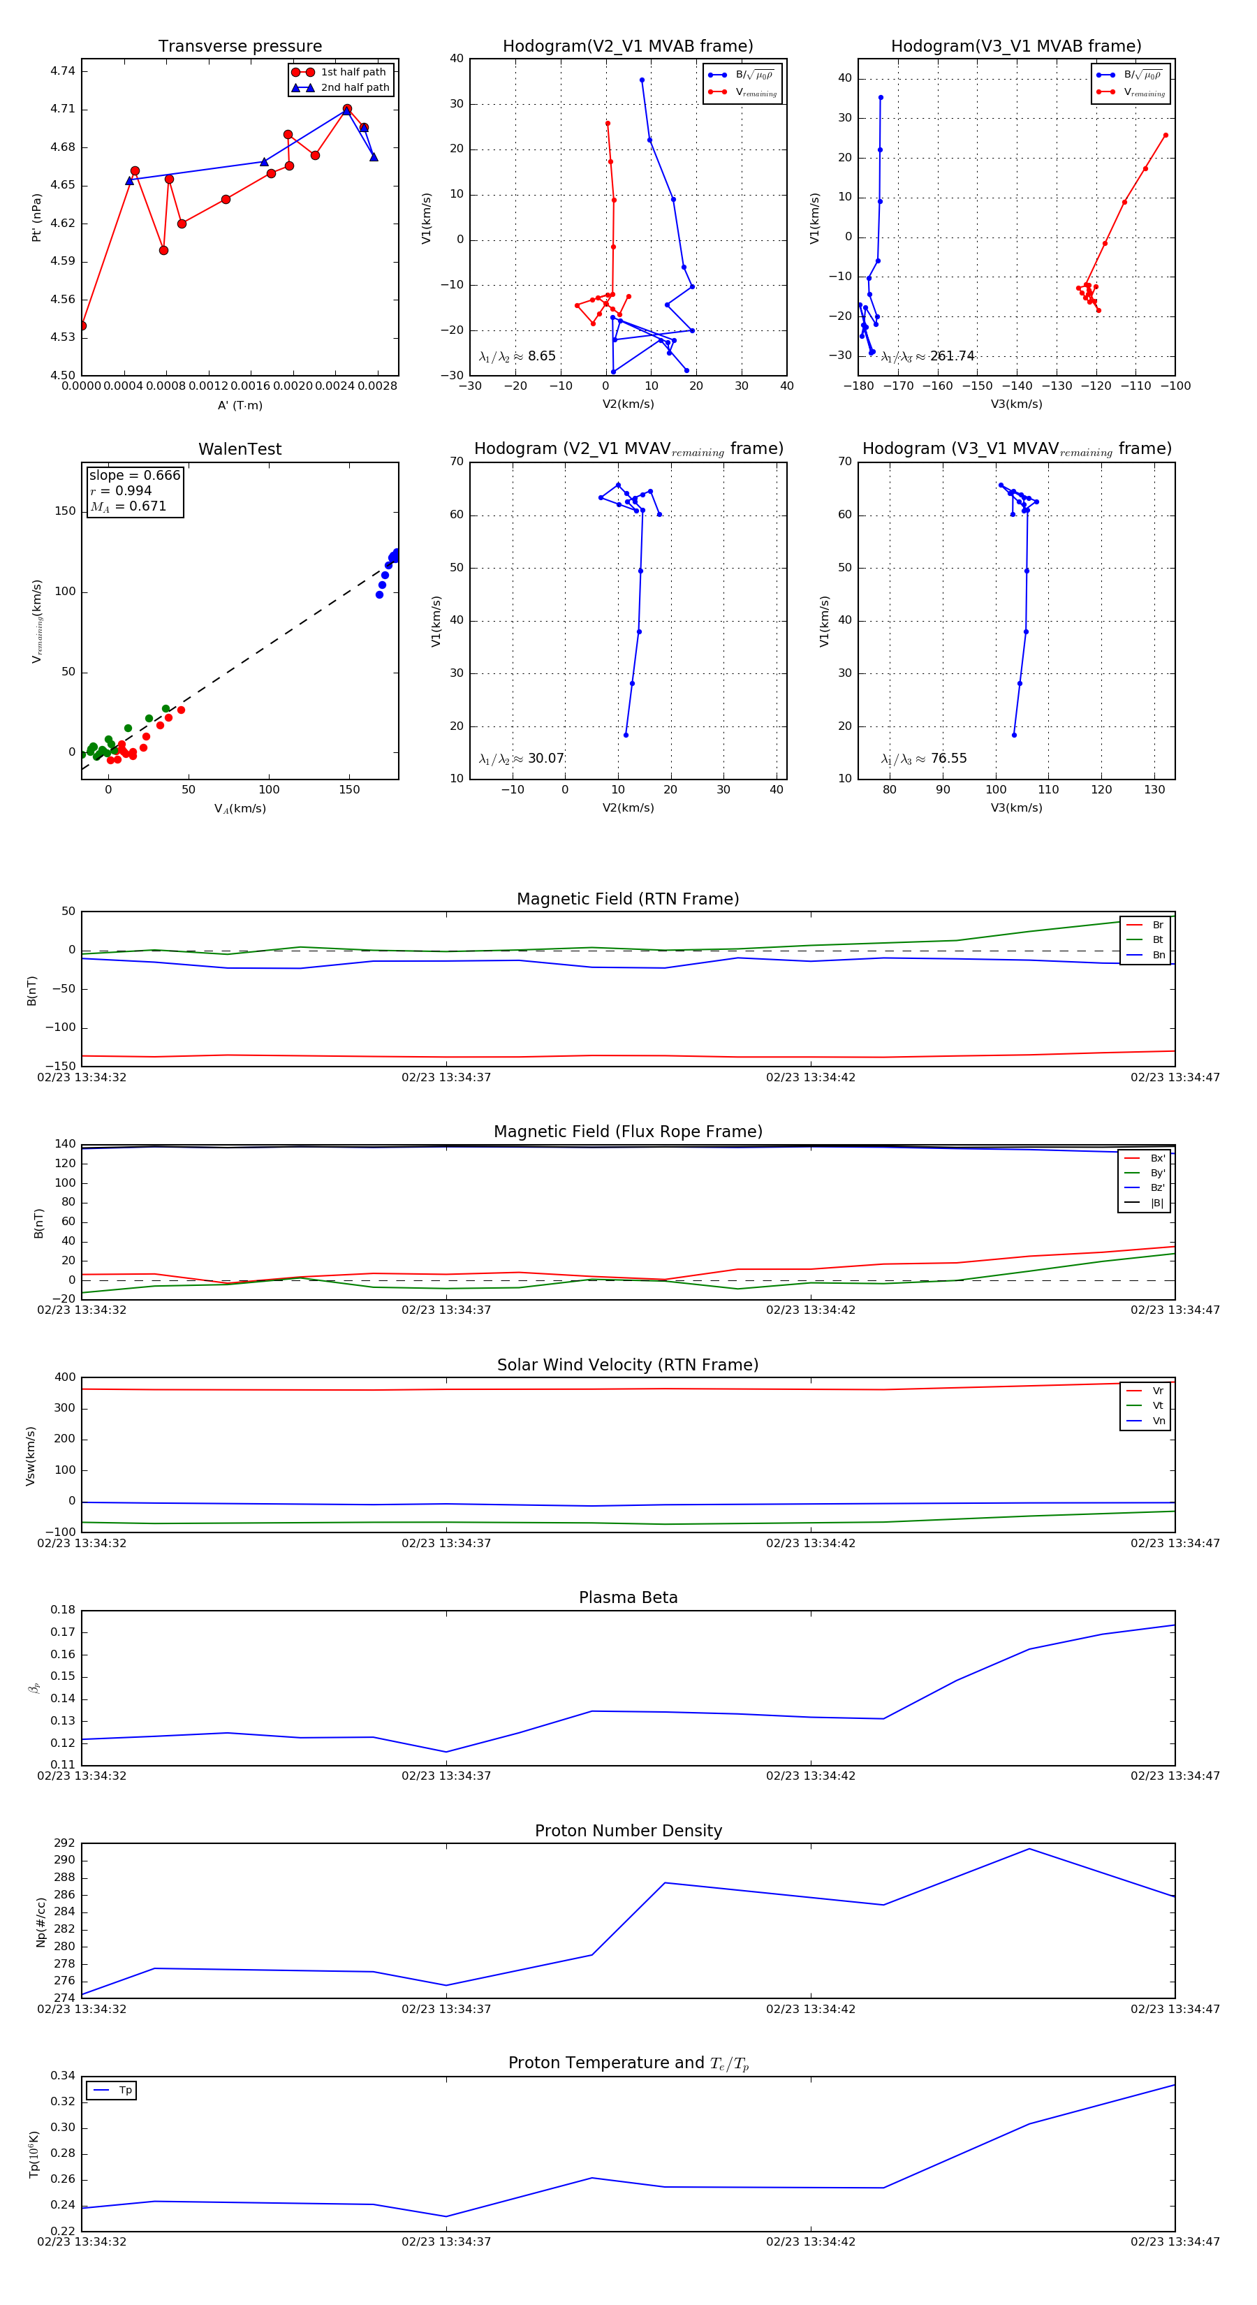
Task: Click the "A' (T·m)" x-axis label
Action: tap(240, 405)
